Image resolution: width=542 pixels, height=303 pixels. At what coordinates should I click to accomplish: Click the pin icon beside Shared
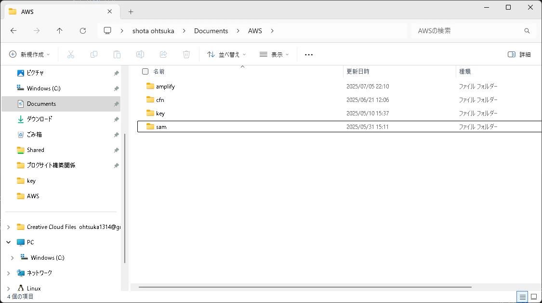pos(116,150)
